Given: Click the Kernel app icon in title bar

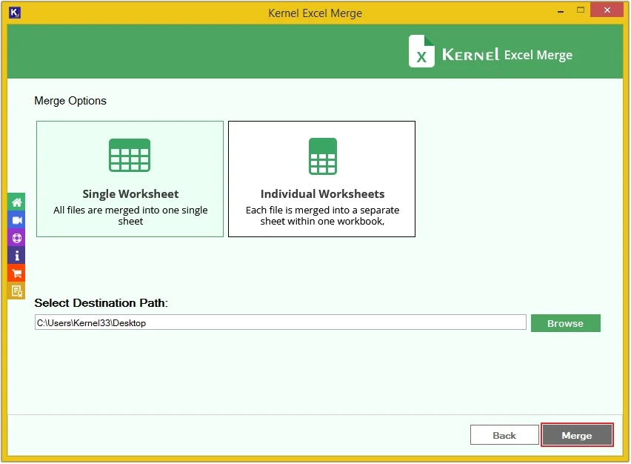Looking at the screenshot, I should (x=15, y=13).
